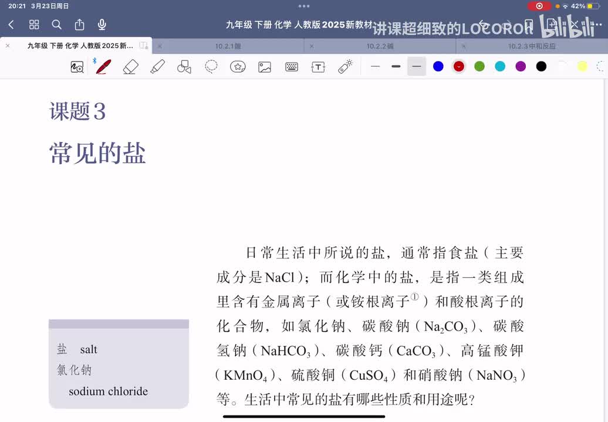Viewport: 608px width, 422px height.
Task: Start audio recording with the microphone icon
Action: [102, 25]
